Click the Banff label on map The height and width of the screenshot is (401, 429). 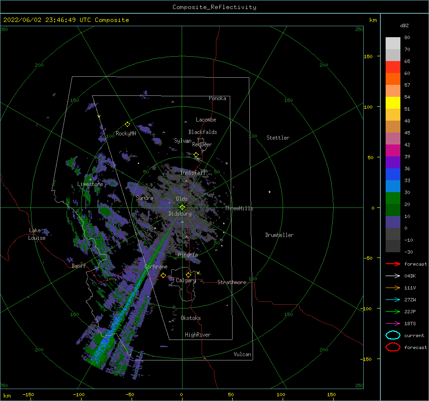pyautogui.click(x=79, y=266)
